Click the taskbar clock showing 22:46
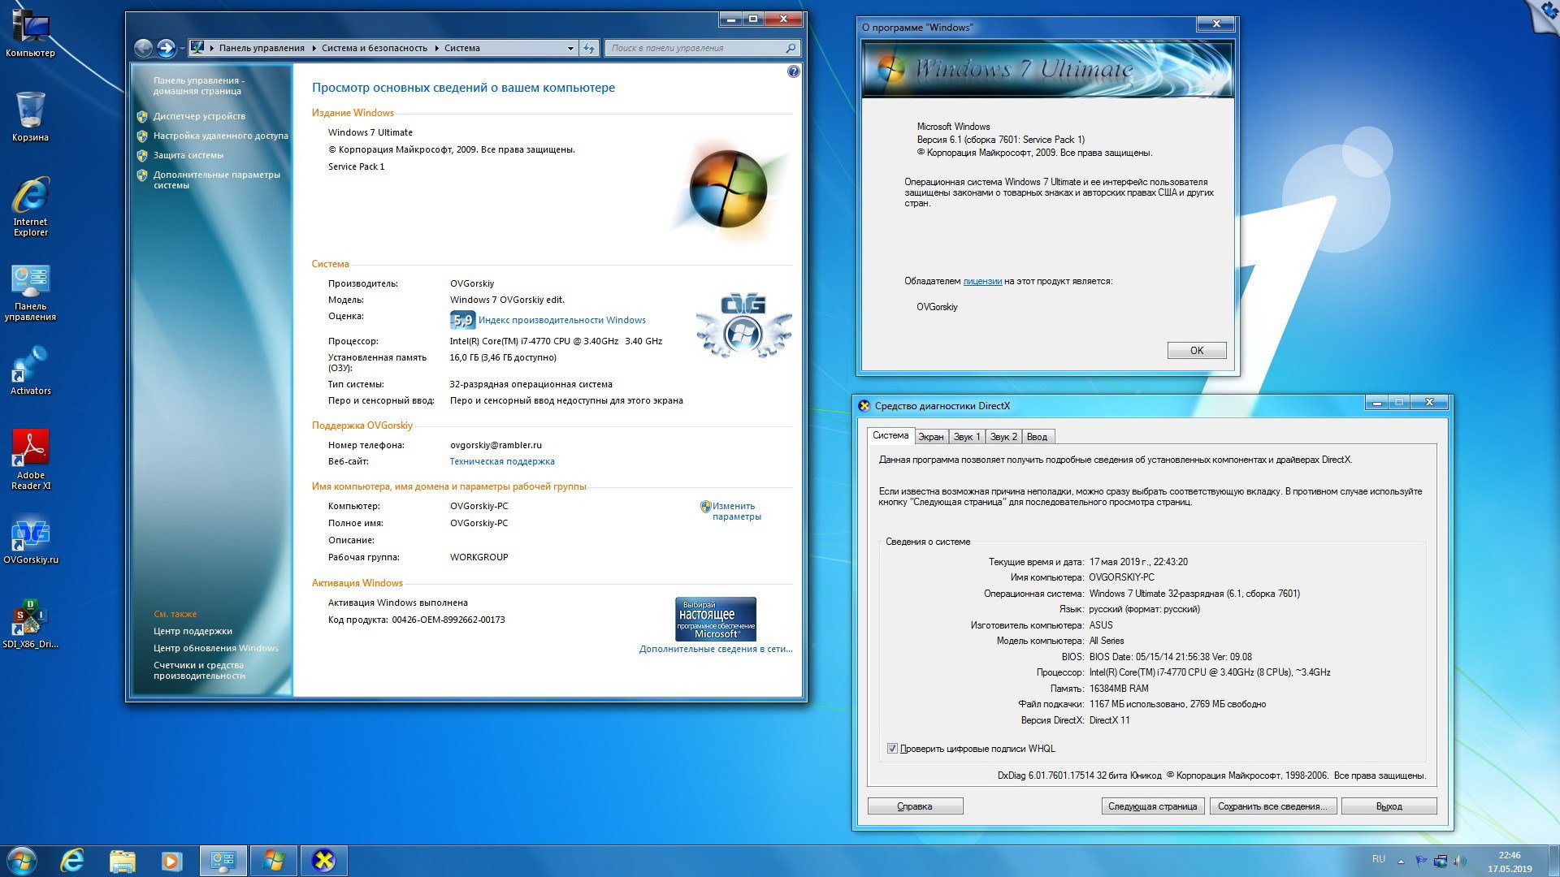The image size is (1560, 877). 1510,862
